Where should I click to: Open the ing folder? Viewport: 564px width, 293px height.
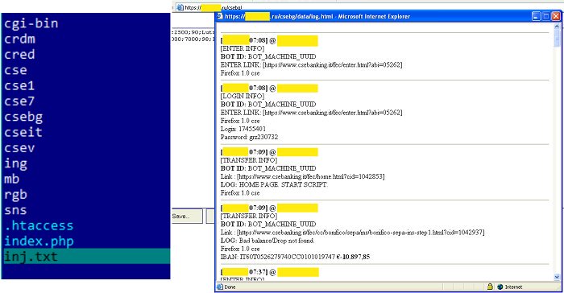tap(15, 163)
